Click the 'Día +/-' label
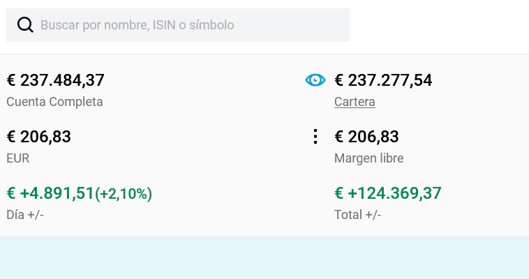Viewport: 529px width, 279px height. [25, 215]
